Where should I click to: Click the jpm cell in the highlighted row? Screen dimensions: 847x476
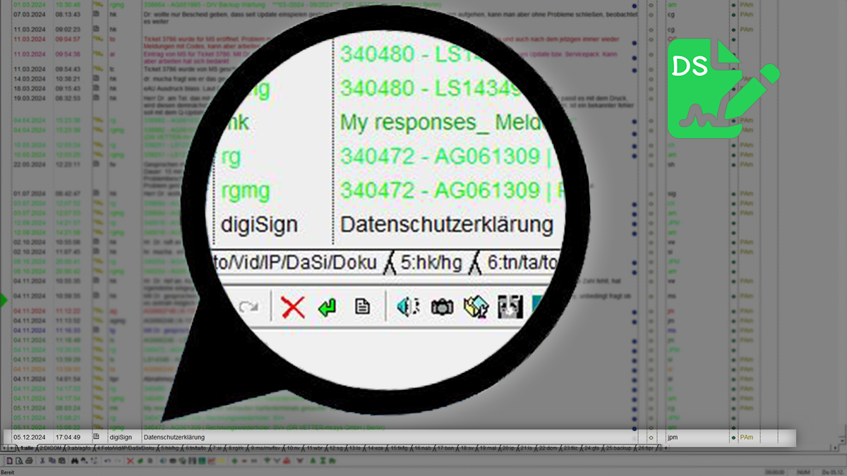[673, 438]
